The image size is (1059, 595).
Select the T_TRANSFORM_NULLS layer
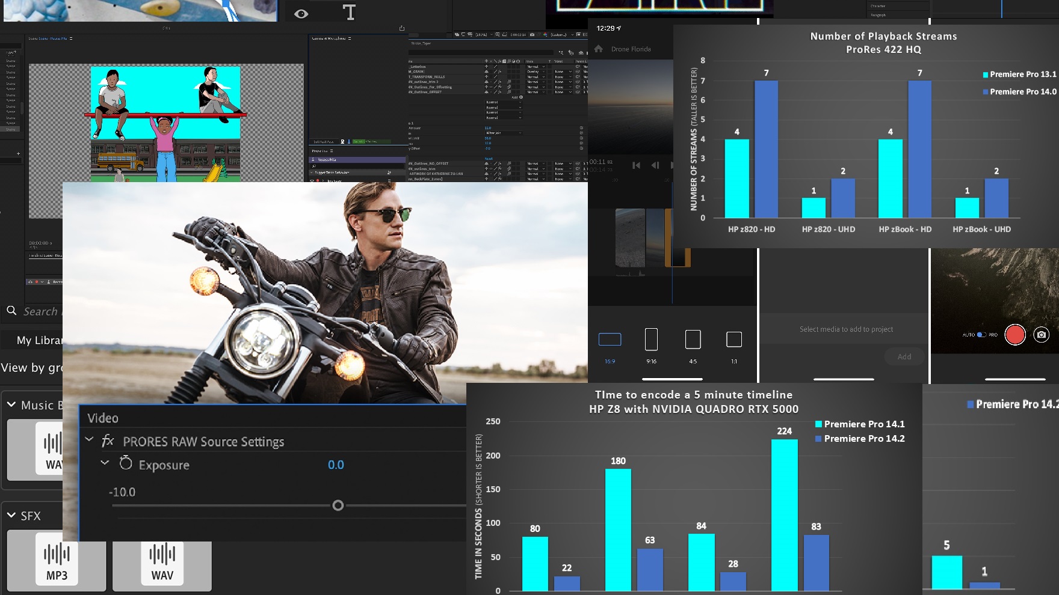tap(427, 77)
